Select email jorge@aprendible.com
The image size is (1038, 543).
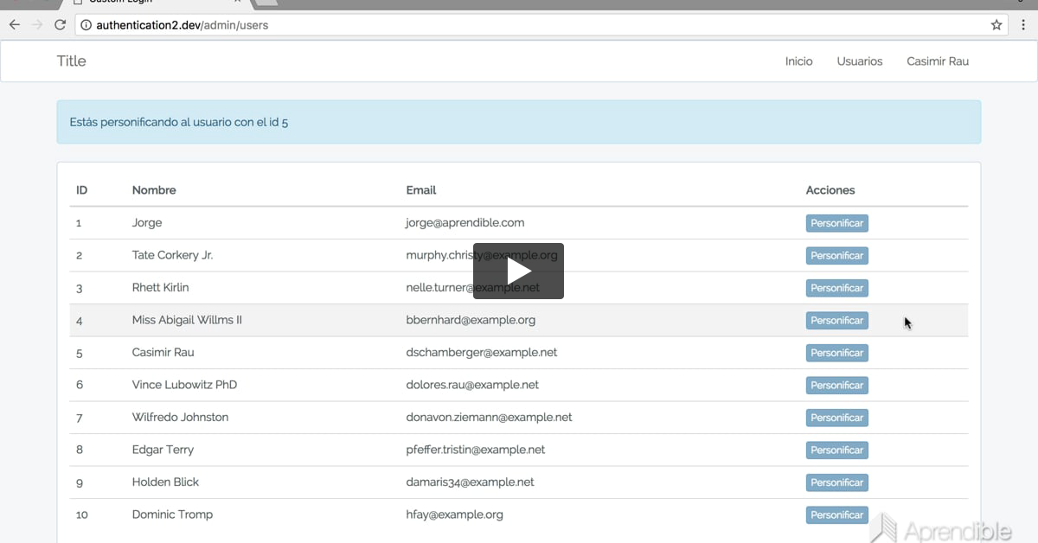tap(465, 223)
